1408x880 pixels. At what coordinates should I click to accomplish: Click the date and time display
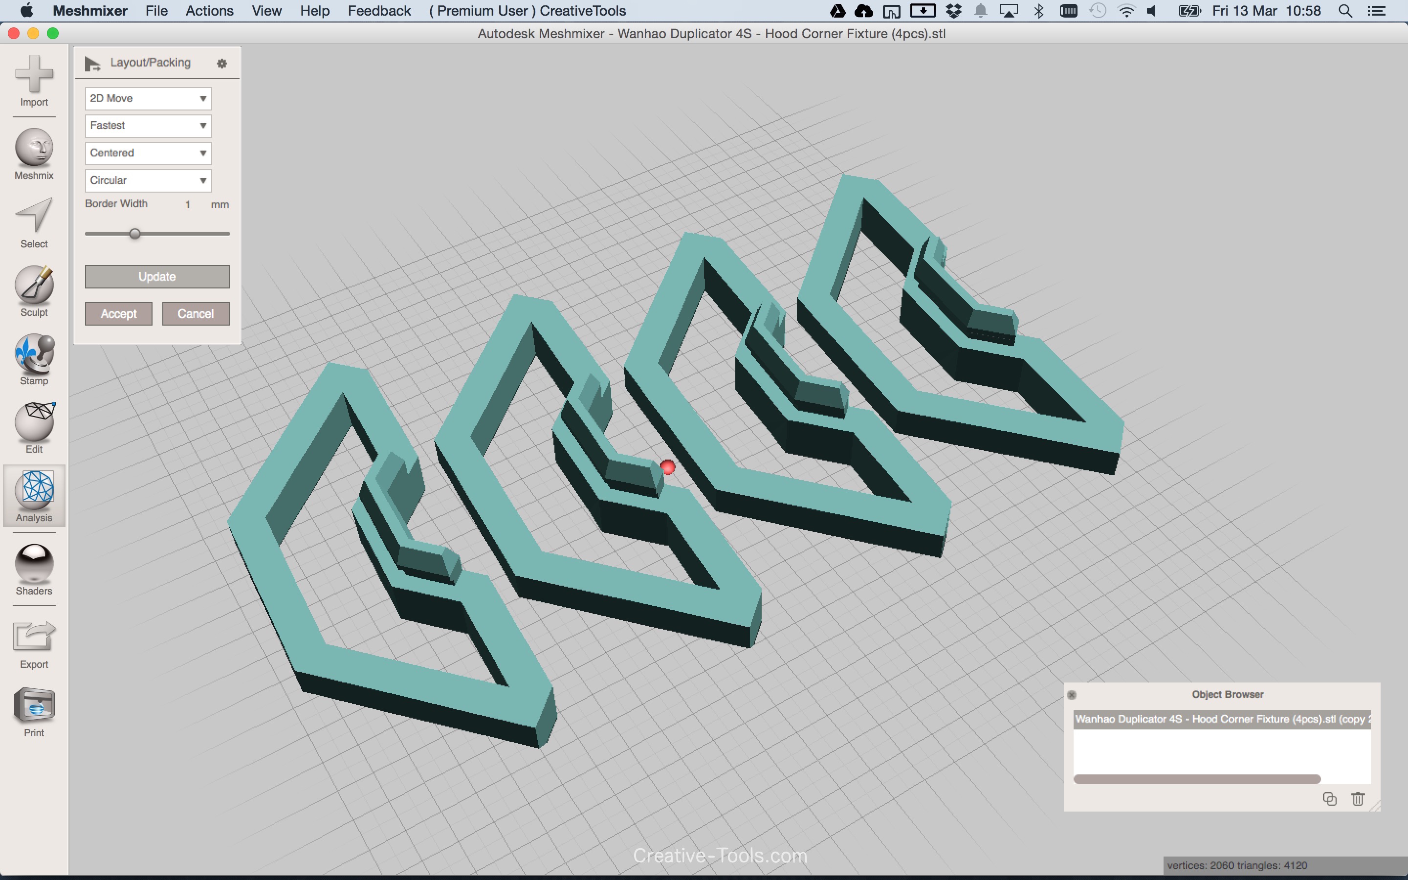[x=1267, y=10]
